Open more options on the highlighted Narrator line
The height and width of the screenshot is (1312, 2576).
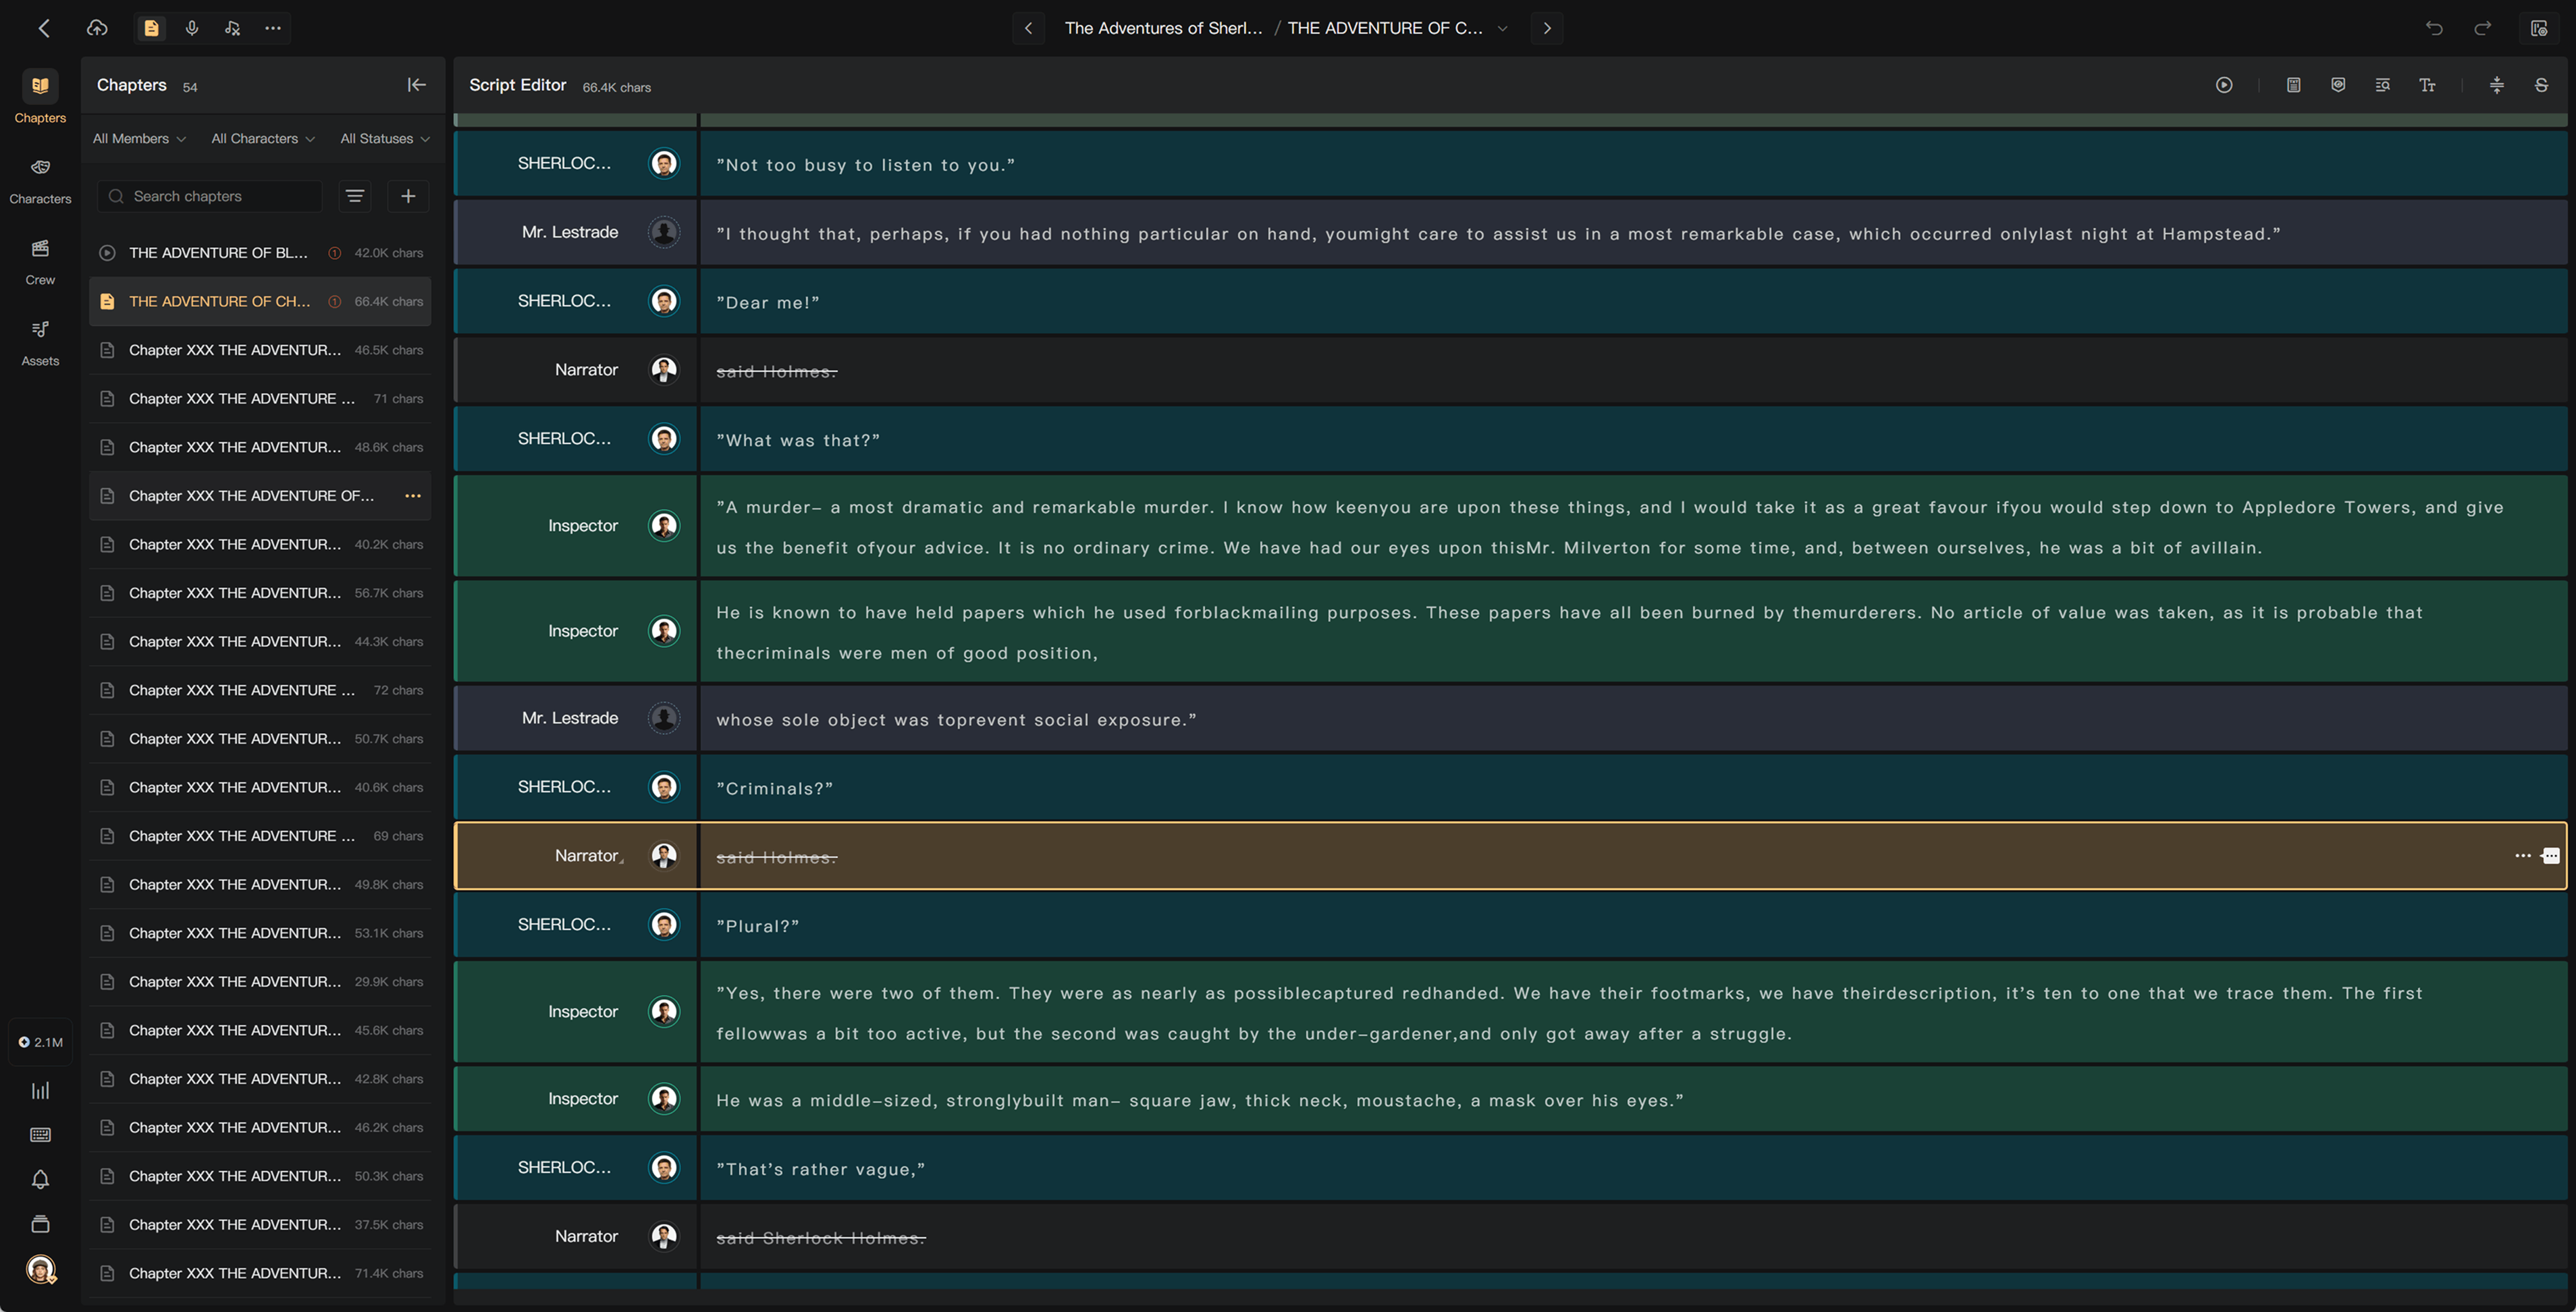click(2522, 856)
